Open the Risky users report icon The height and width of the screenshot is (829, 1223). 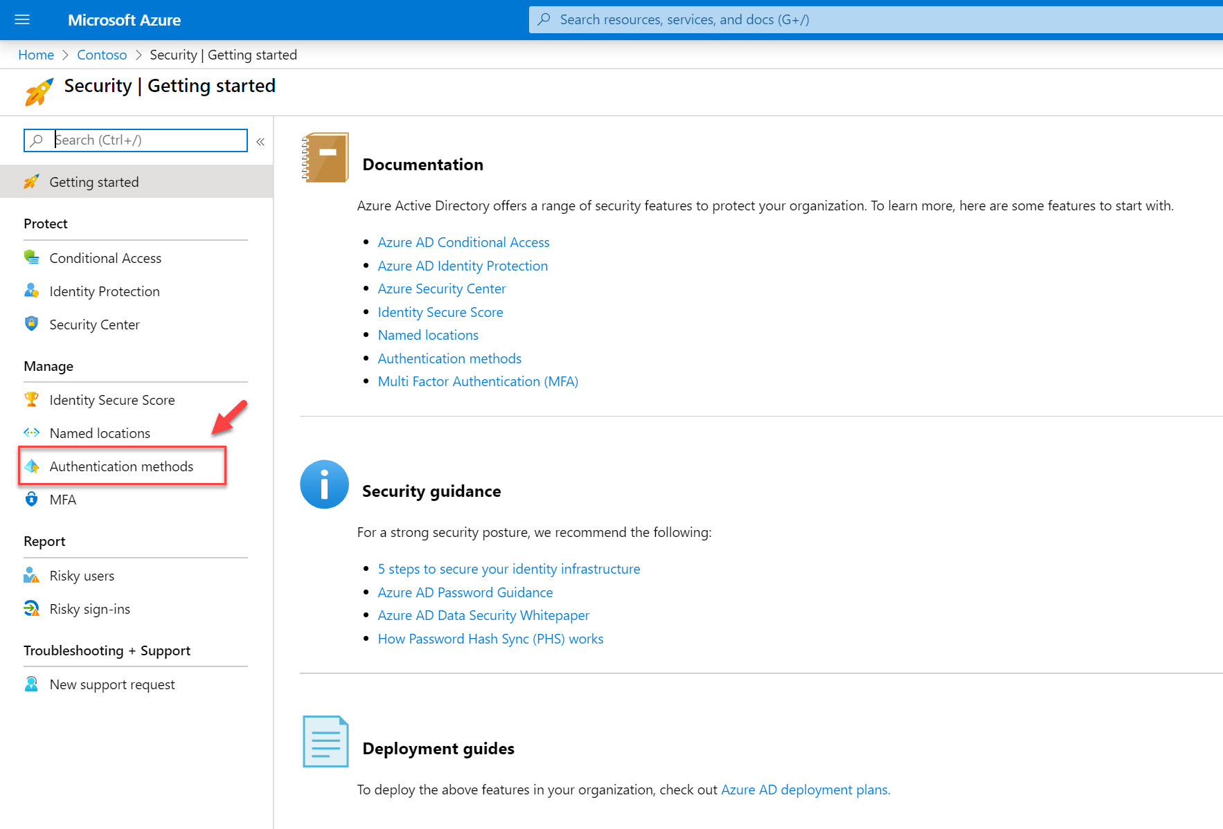click(31, 575)
